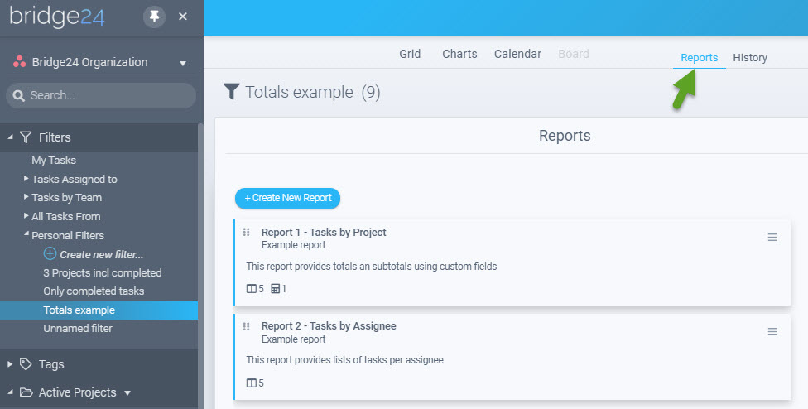
Task: Collapse the Active Projects section triangle
Action: click(x=10, y=392)
